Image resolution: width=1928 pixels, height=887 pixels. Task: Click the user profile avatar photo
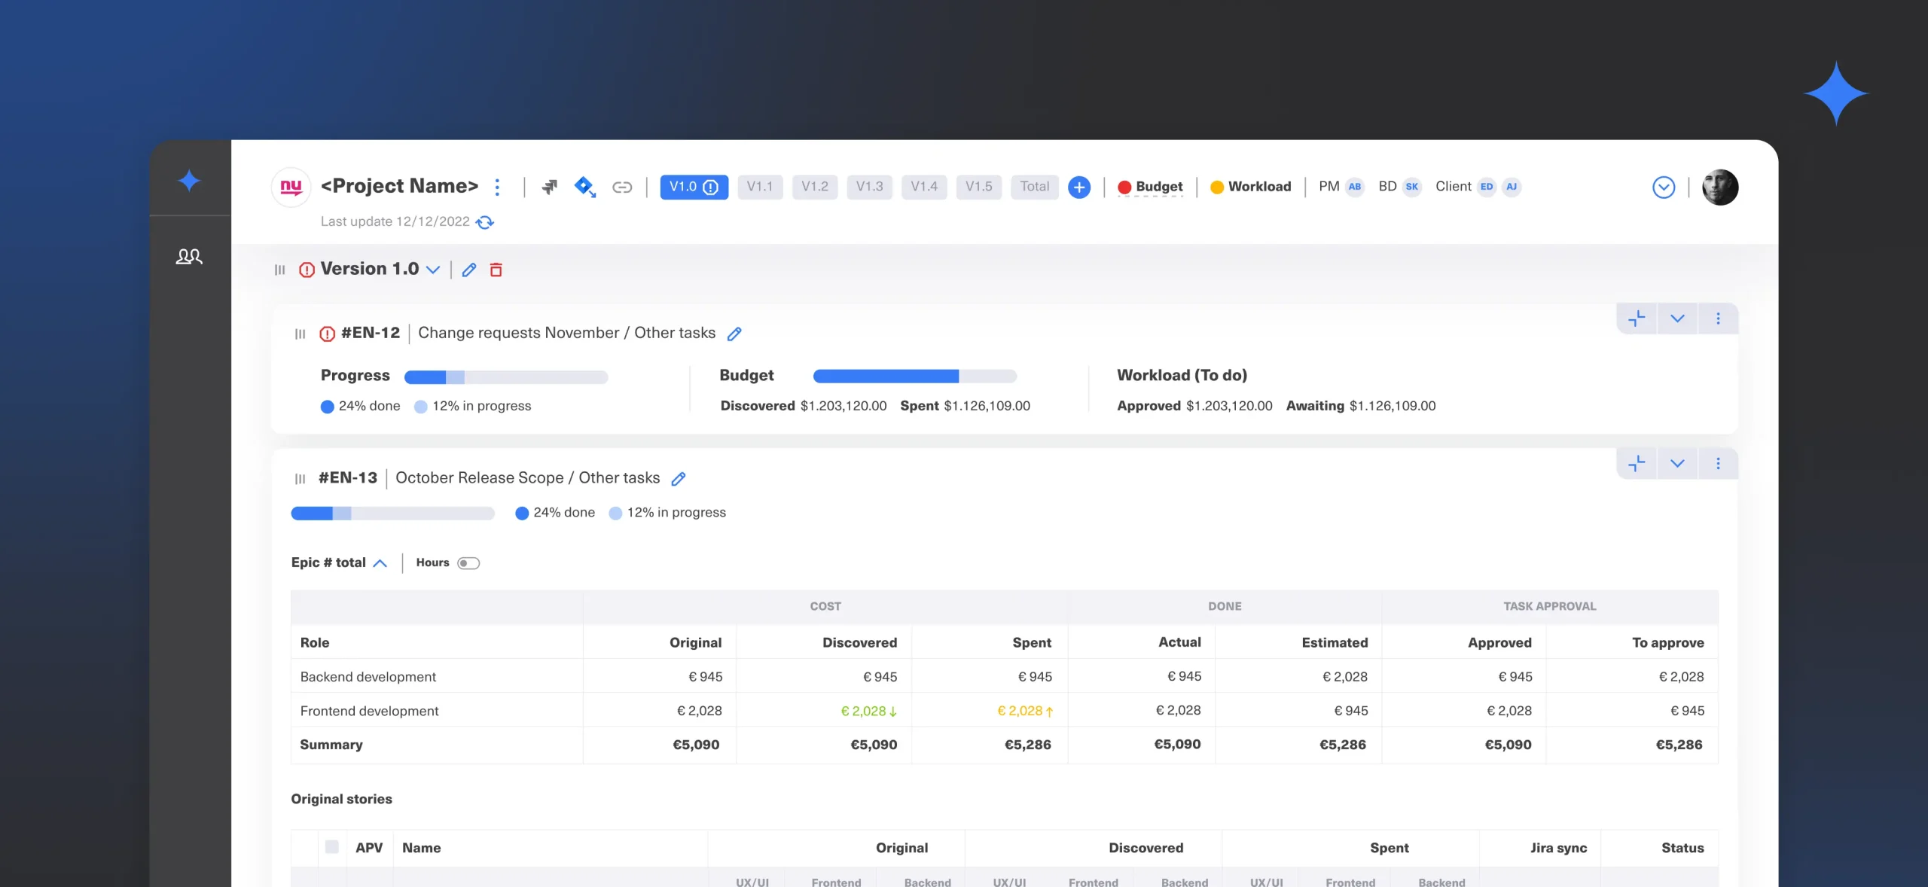click(1720, 187)
